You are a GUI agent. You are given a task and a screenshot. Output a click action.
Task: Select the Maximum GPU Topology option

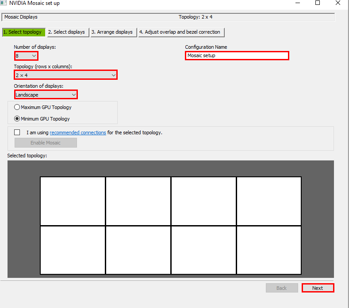tap(18, 107)
